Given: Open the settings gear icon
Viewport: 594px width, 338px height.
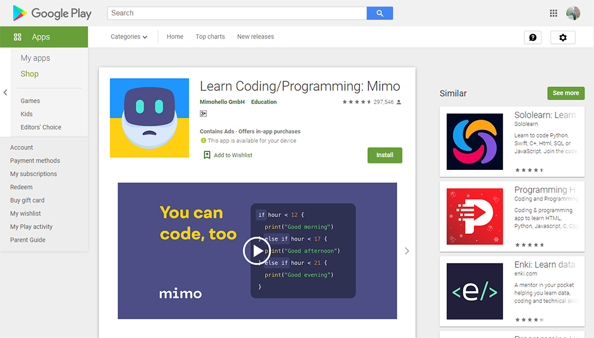Looking at the screenshot, I should 563,37.
